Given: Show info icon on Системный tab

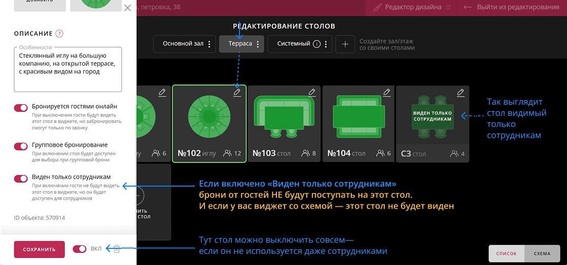Looking at the screenshot, I should pyautogui.click(x=316, y=44).
